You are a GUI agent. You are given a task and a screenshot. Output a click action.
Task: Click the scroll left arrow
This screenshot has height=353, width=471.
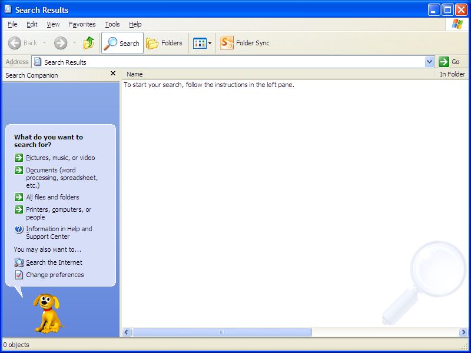tap(127, 332)
